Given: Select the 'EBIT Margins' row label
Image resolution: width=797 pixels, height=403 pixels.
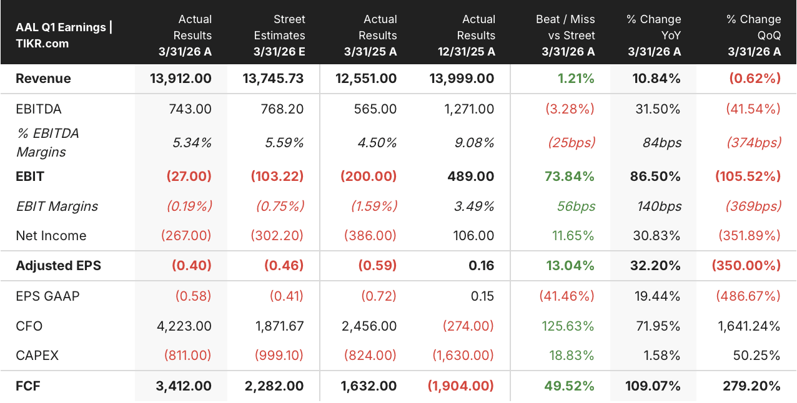Looking at the screenshot, I should click(57, 206).
